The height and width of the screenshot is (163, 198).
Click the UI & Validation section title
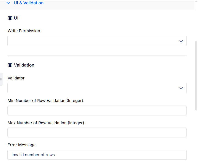[x=29, y=3]
